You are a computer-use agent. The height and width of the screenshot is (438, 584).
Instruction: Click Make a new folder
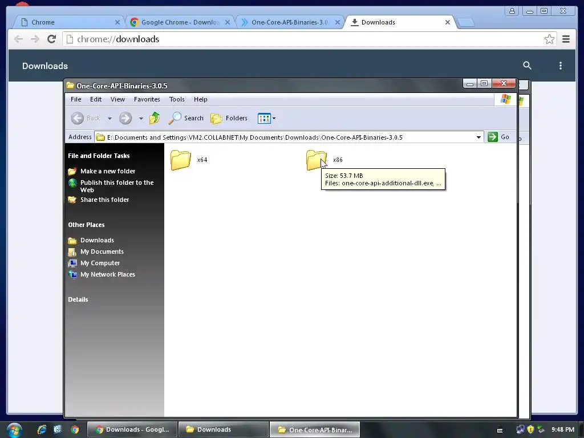click(x=108, y=171)
